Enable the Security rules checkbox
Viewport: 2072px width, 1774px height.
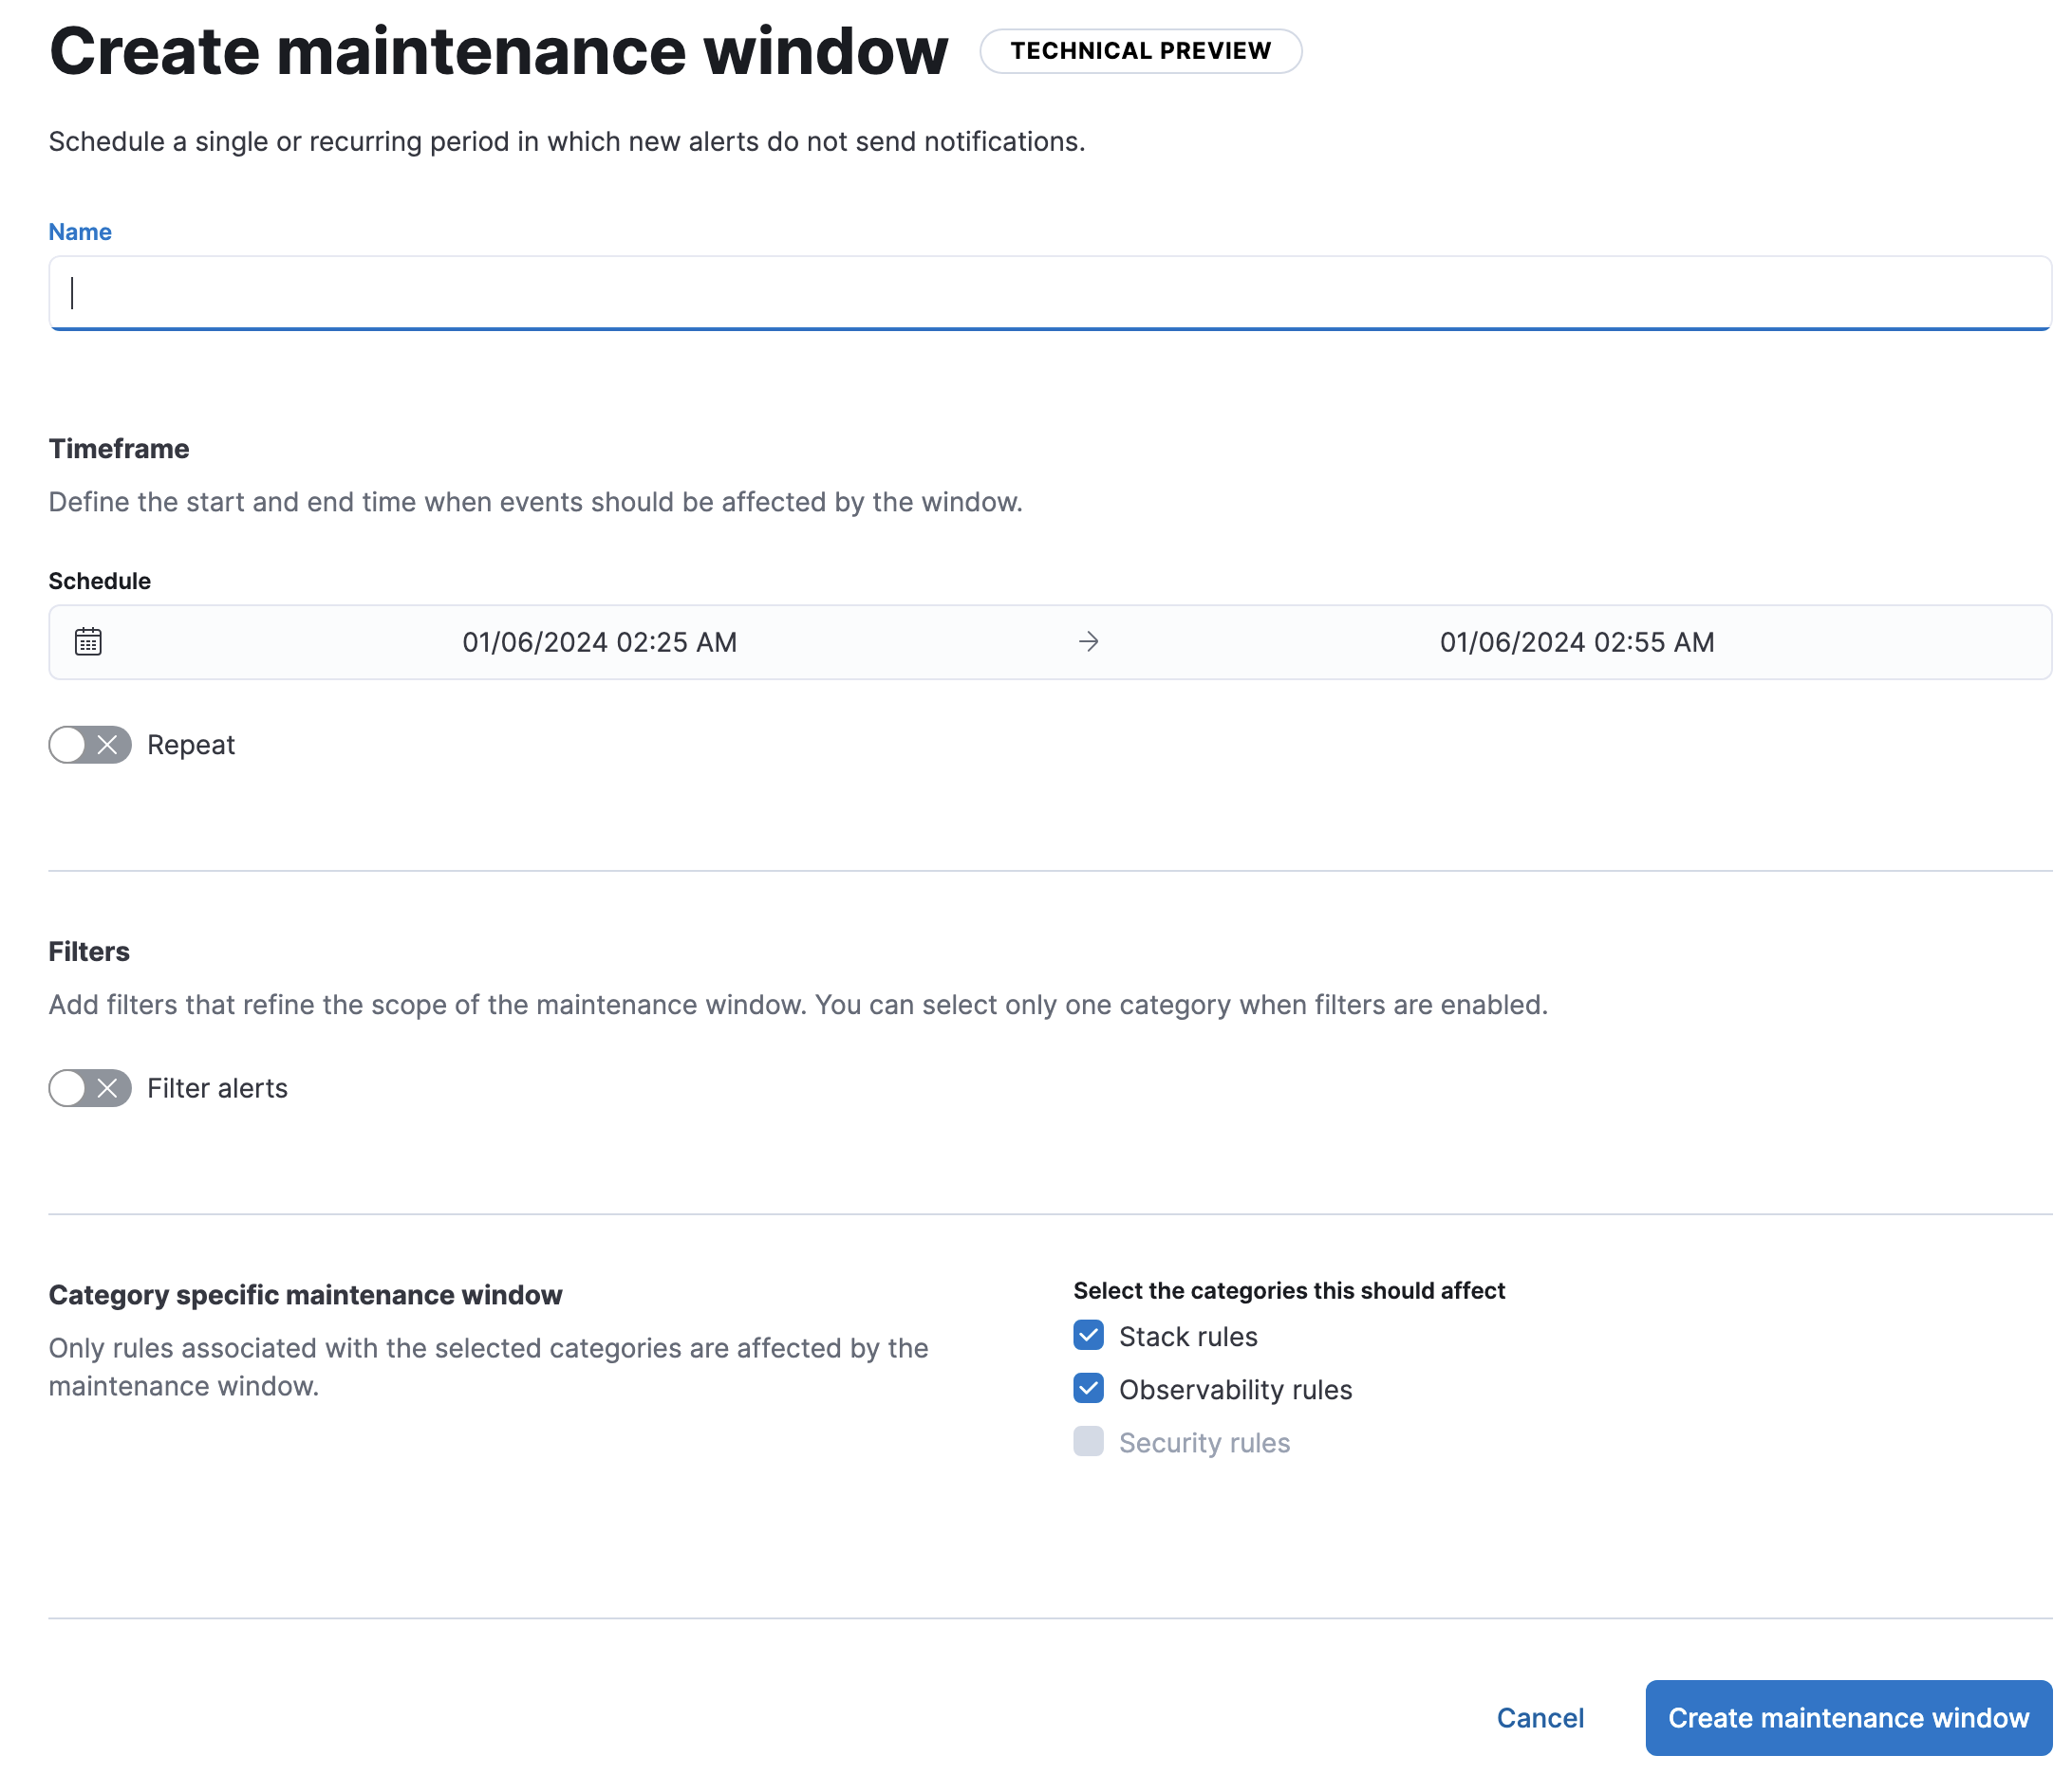pos(1088,1443)
